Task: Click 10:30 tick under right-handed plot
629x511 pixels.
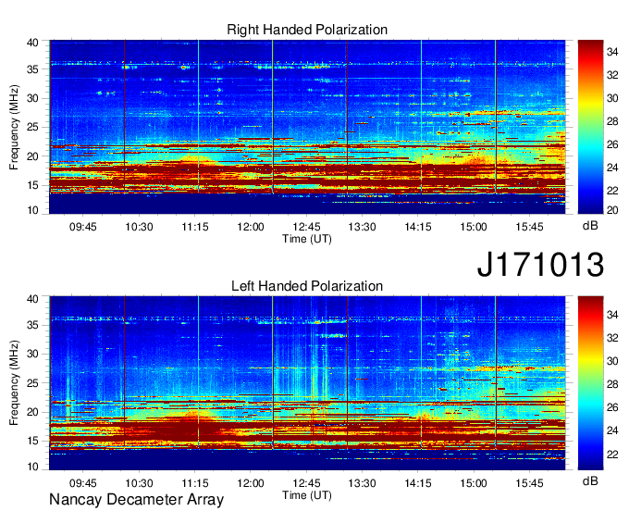Action: [x=139, y=227]
